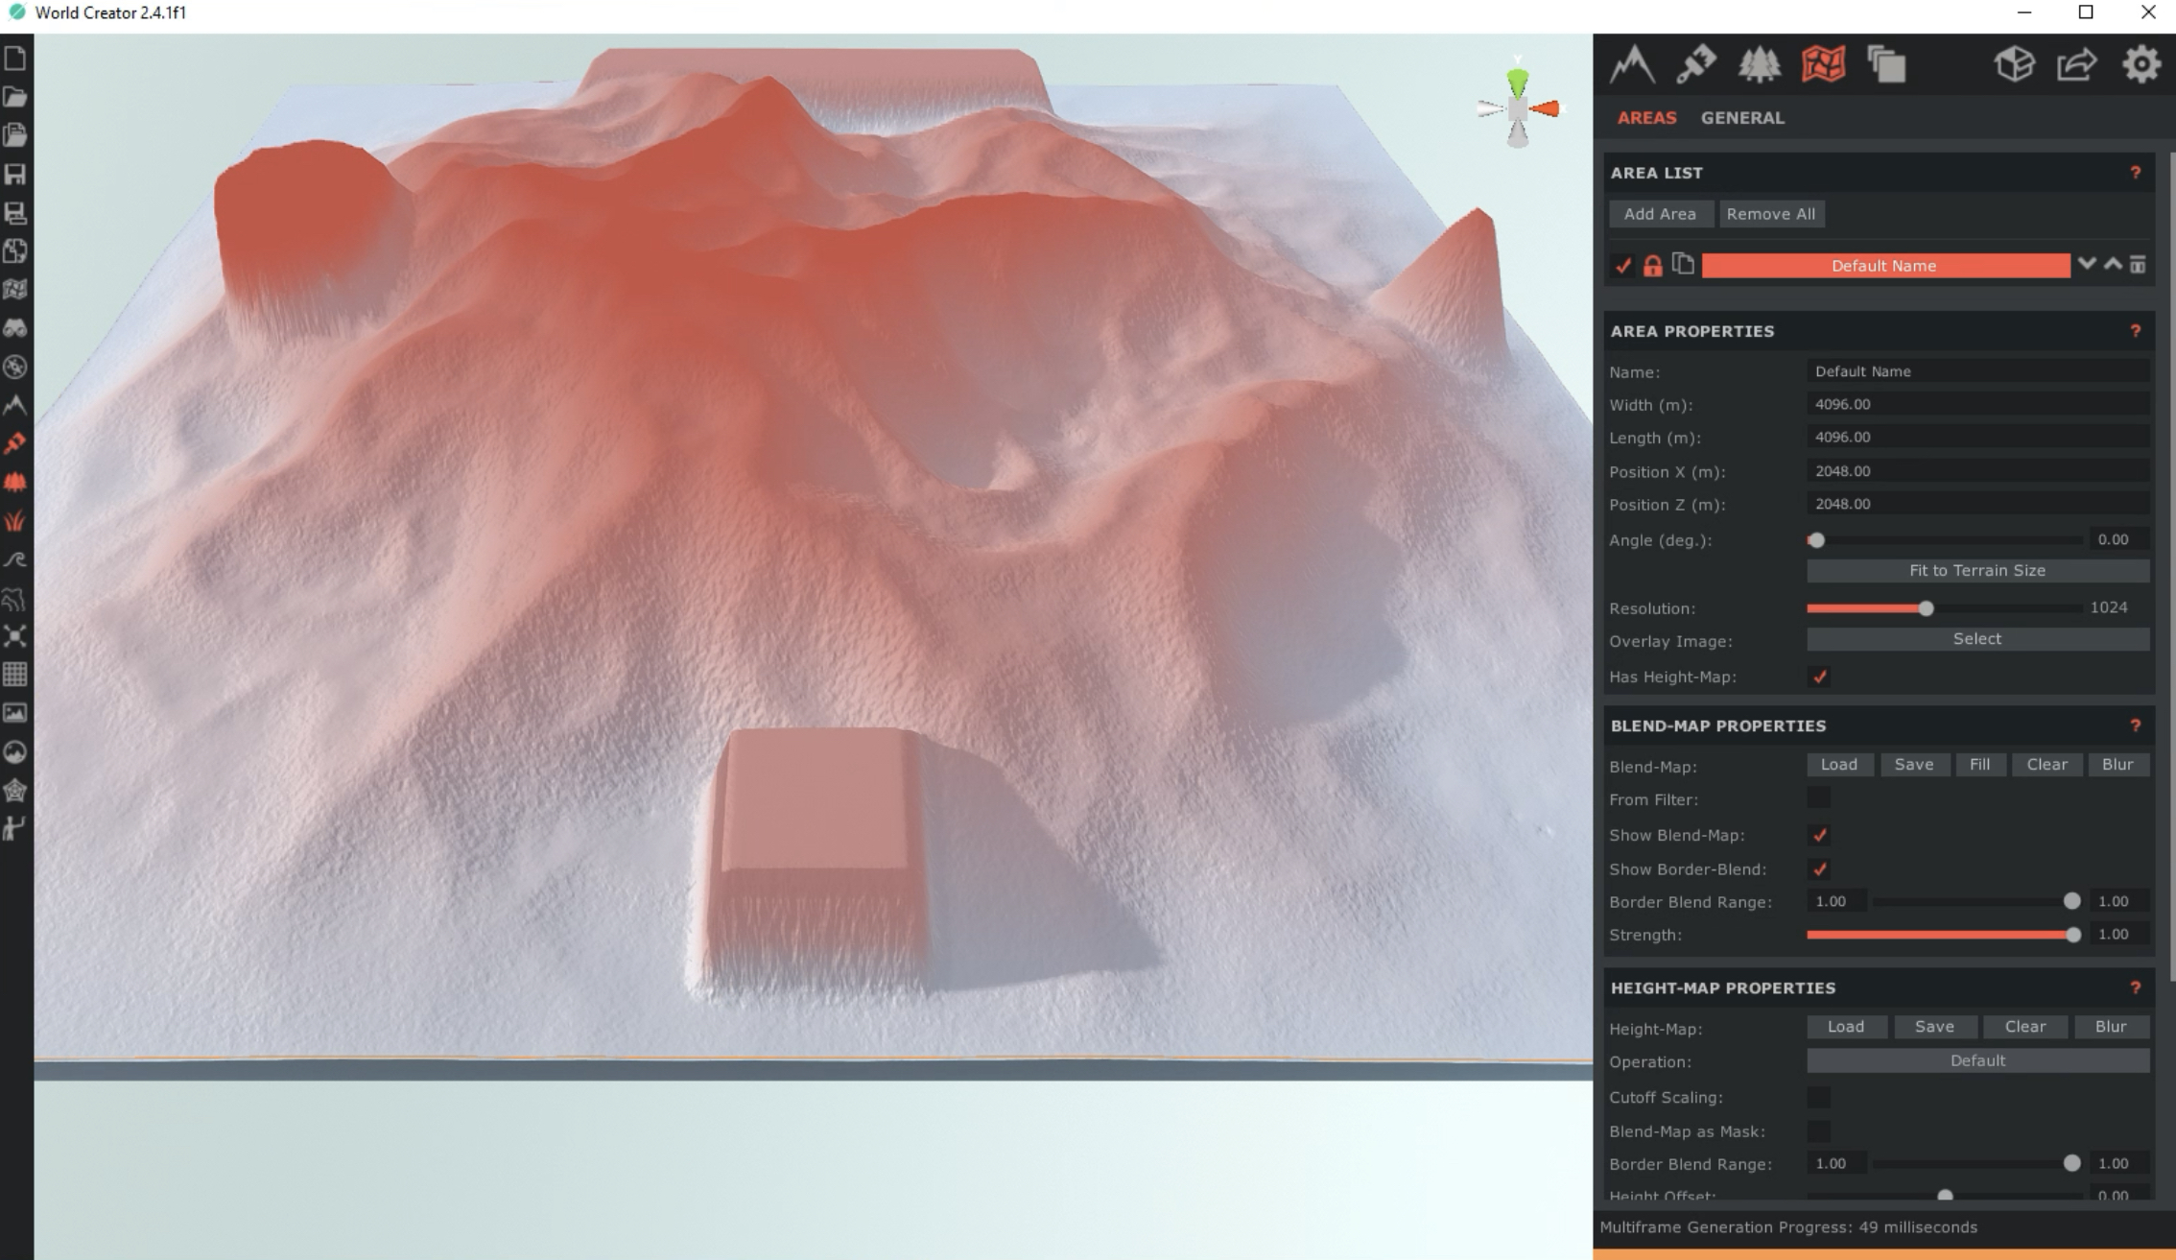Select the AREAS tab
Screen dimensions: 2176x1260
coord(1646,118)
